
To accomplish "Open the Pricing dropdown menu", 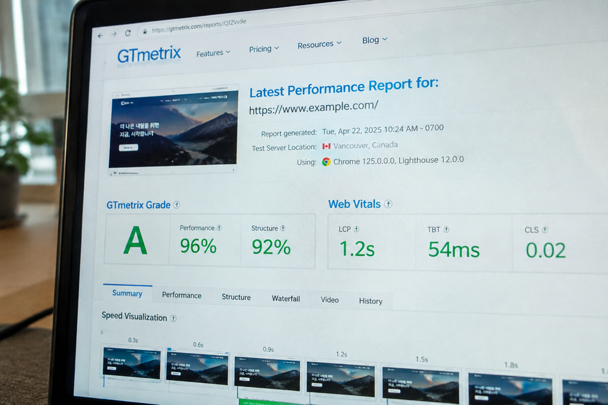I will (x=264, y=49).
